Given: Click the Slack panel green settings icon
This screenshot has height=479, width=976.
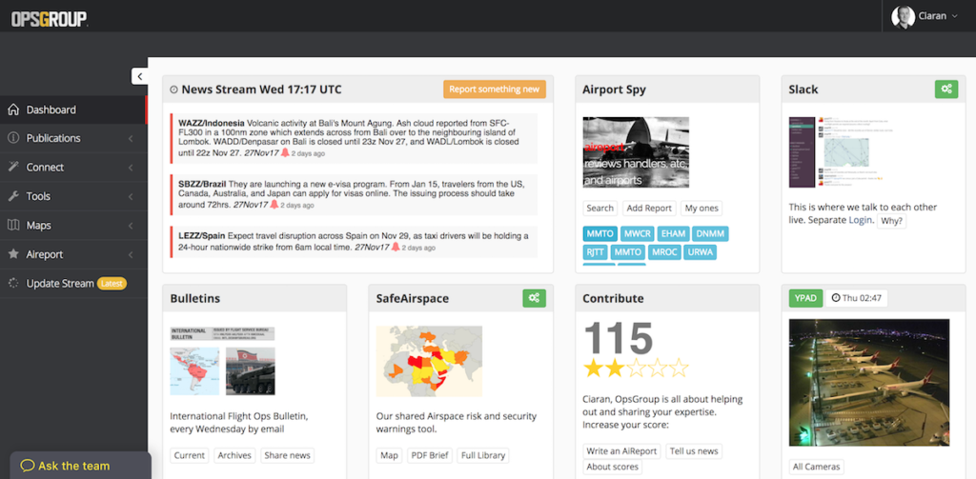Looking at the screenshot, I should (945, 89).
